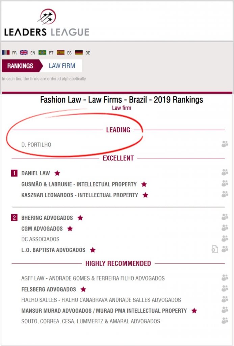
Task: Open team icon for Daniel Law
Action: (x=225, y=172)
